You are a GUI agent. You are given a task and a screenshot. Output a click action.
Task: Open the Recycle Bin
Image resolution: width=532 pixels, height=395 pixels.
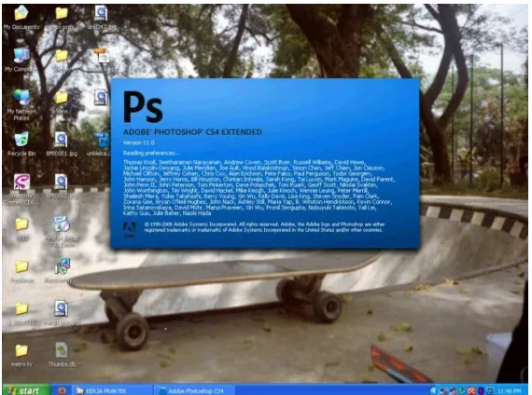tap(21, 144)
